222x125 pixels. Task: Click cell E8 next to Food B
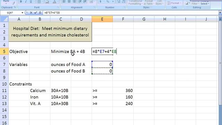click(x=102, y=71)
